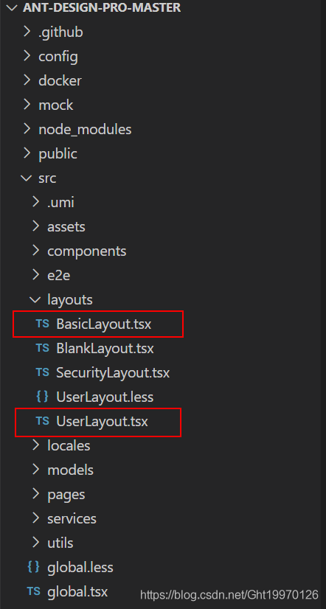Click the TS icon beside BasicLayout.tsx
The height and width of the screenshot is (609, 326).
(x=42, y=324)
